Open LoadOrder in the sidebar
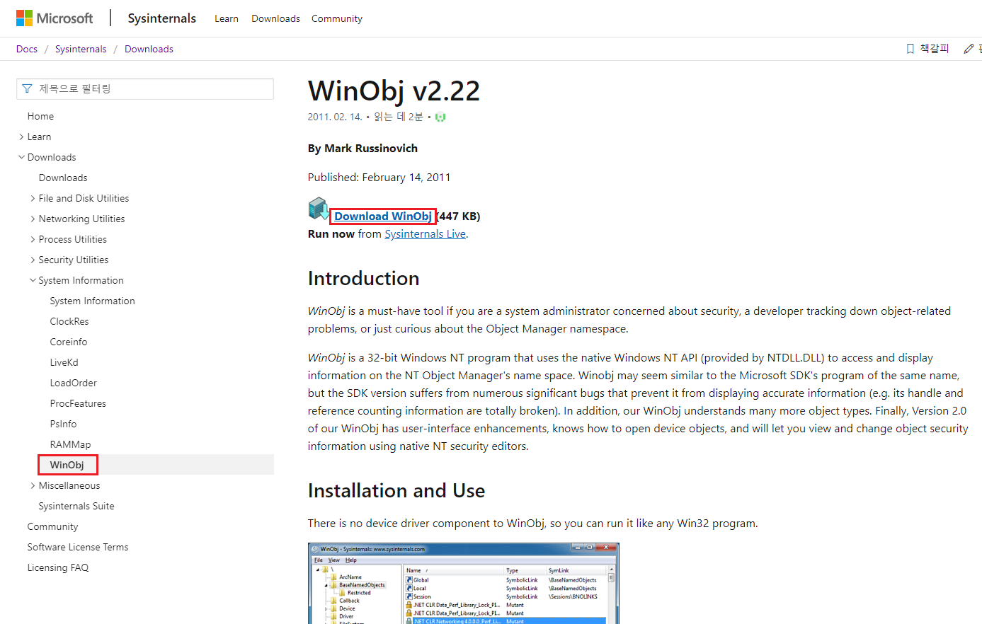 [x=74, y=383]
